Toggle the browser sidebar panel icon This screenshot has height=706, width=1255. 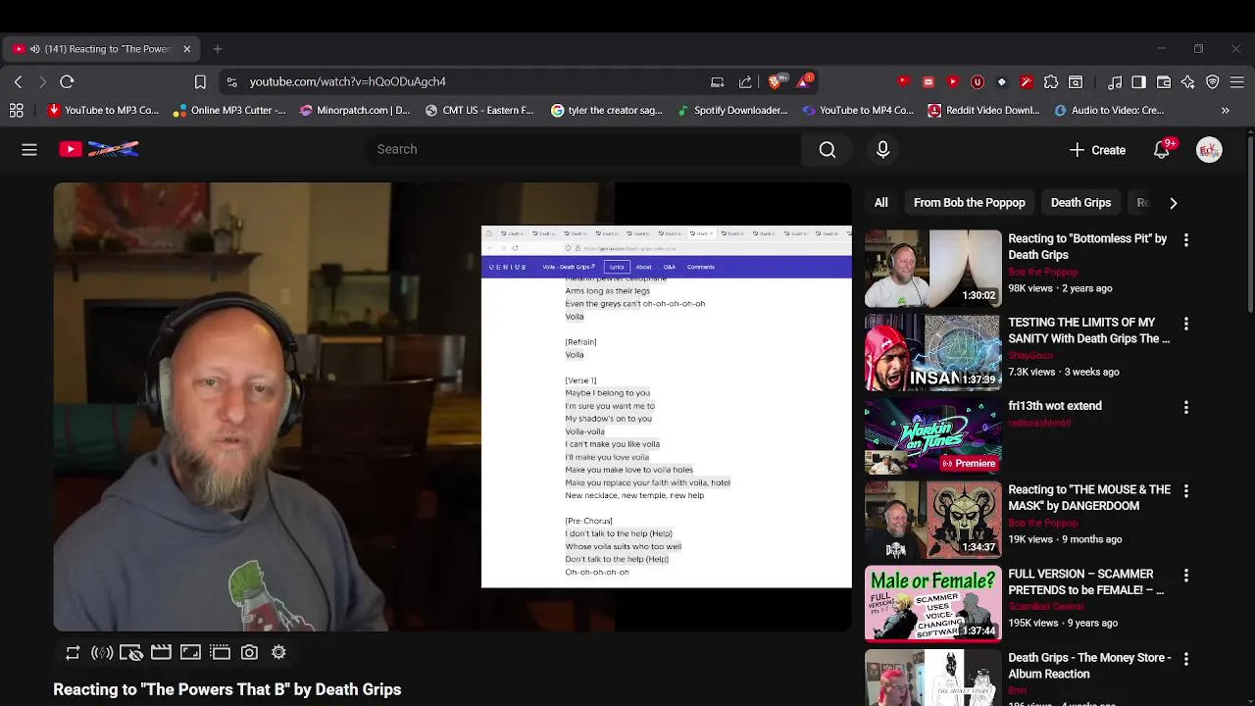pos(1138,82)
